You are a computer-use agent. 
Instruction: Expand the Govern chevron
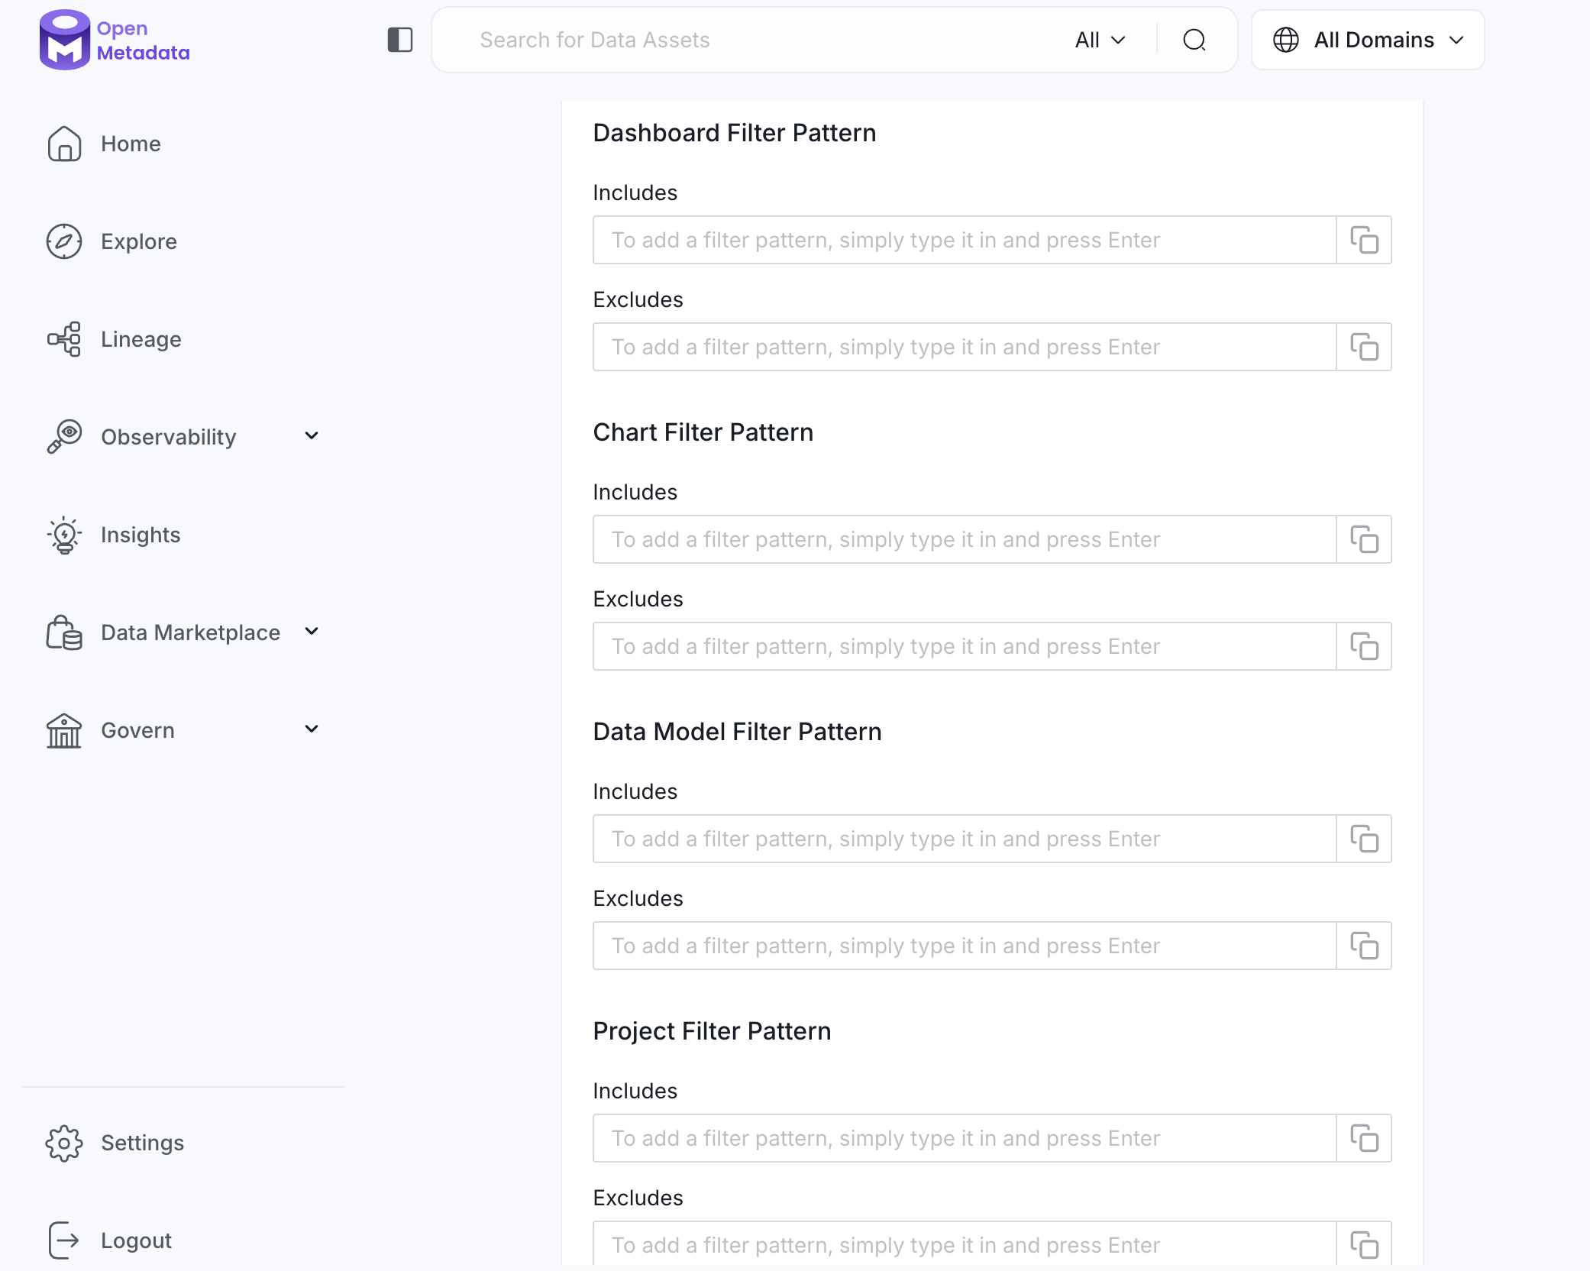[x=312, y=729]
